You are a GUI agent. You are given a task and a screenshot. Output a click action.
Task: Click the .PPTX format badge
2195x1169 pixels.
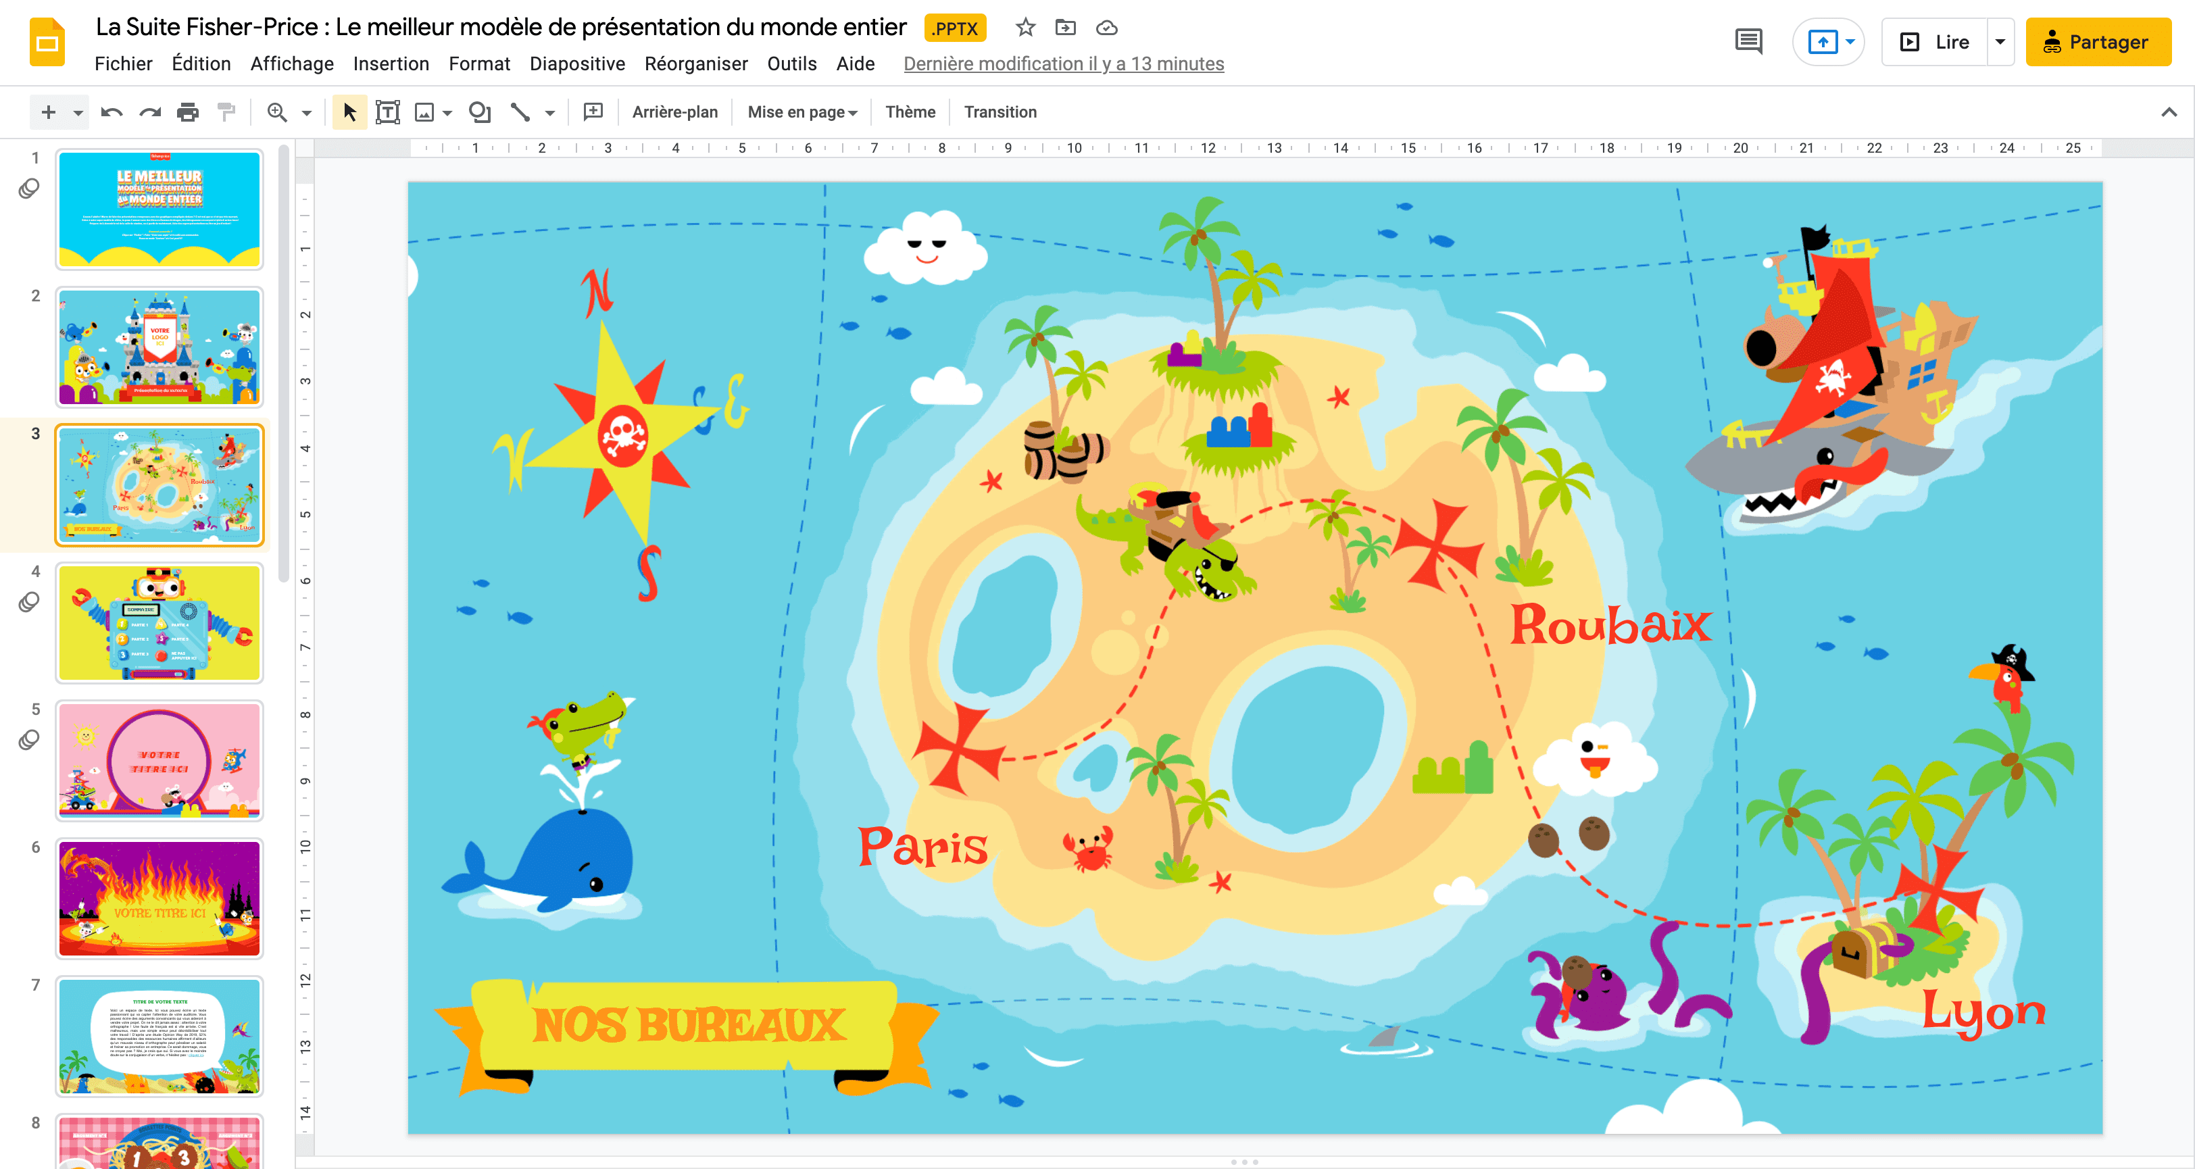(955, 28)
